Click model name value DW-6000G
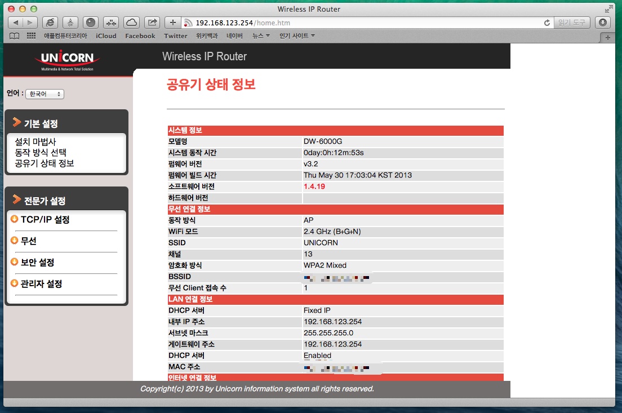622x413 pixels. coord(322,141)
